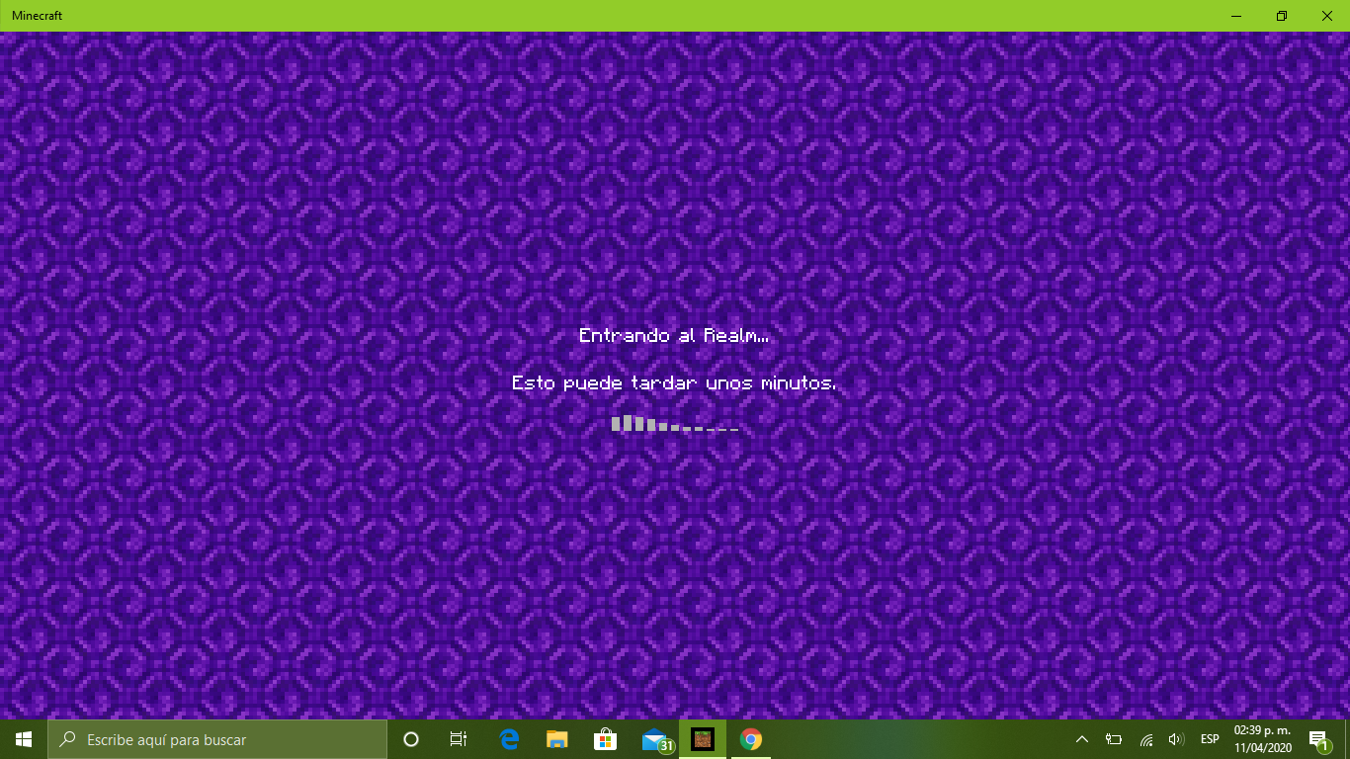The image size is (1350, 759).
Task: Open Google Chrome from the taskbar
Action: pos(751,739)
